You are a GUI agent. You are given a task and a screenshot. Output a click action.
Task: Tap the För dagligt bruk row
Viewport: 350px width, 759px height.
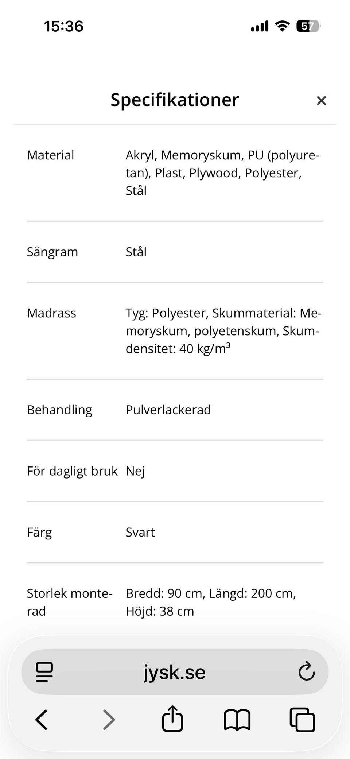pos(175,471)
